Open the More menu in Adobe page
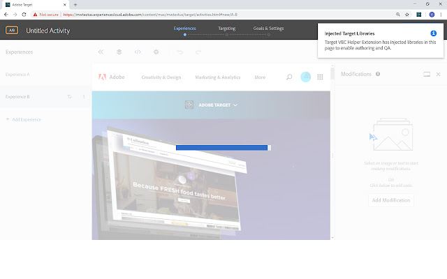Viewport: 447px width, 279px height. coord(260,77)
